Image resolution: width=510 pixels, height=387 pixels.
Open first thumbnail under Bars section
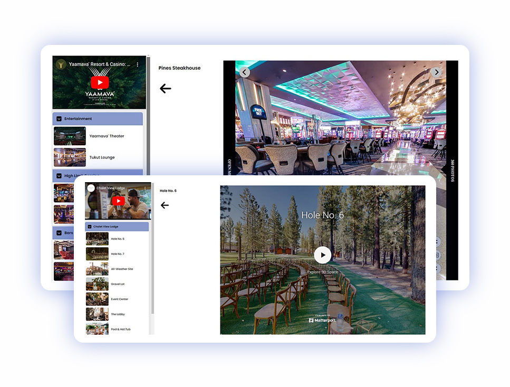(x=64, y=250)
